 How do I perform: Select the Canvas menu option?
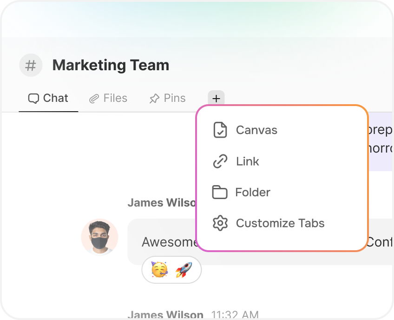click(256, 130)
